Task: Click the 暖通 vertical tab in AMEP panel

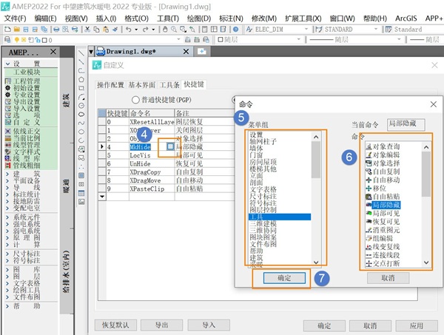Action: pos(67,186)
